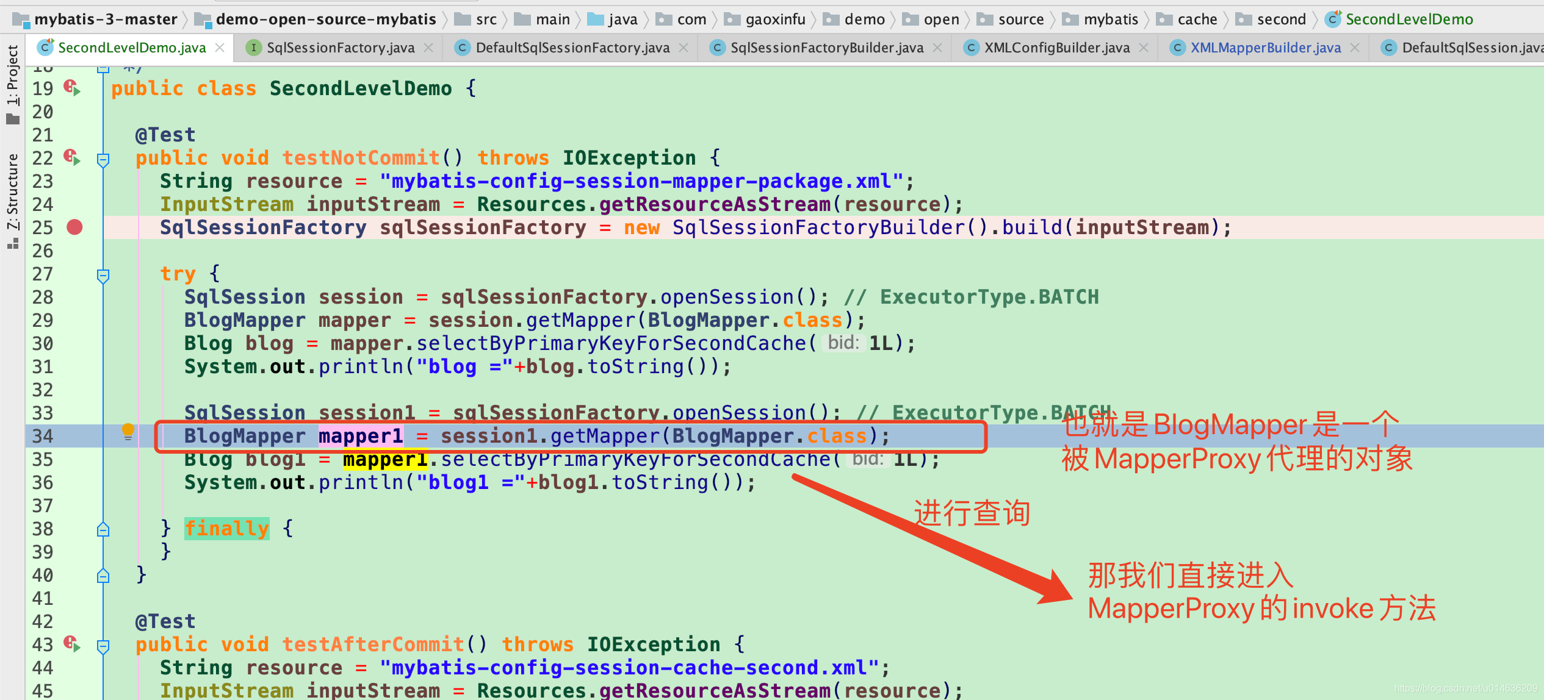
Task: Open the Project tool window
Action: [12, 84]
